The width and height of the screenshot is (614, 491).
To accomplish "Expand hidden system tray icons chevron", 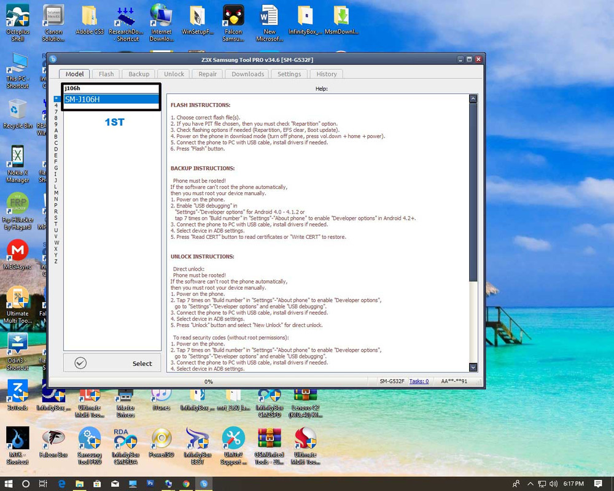I will pyautogui.click(x=530, y=484).
